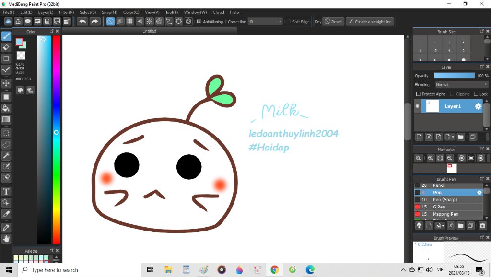The image size is (491, 277).
Task: Click the Undo arrow
Action: (x=82, y=21)
